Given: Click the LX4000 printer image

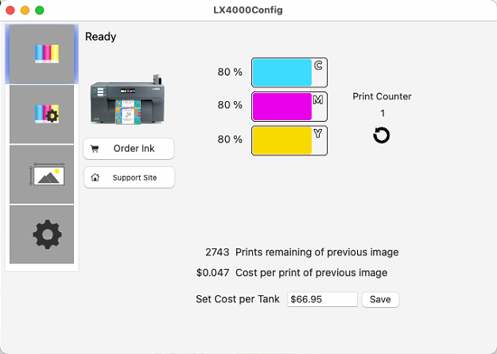Looking at the screenshot, I should pos(127,100).
